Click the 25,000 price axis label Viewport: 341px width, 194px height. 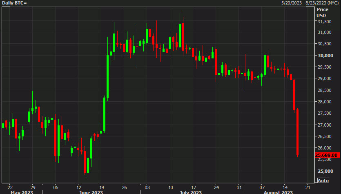click(325, 171)
